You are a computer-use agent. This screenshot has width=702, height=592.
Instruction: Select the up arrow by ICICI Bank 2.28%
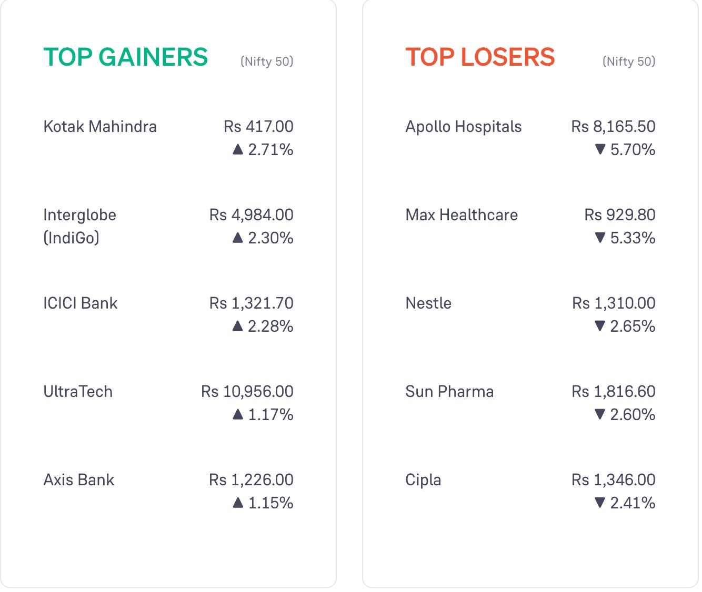(237, 326)
